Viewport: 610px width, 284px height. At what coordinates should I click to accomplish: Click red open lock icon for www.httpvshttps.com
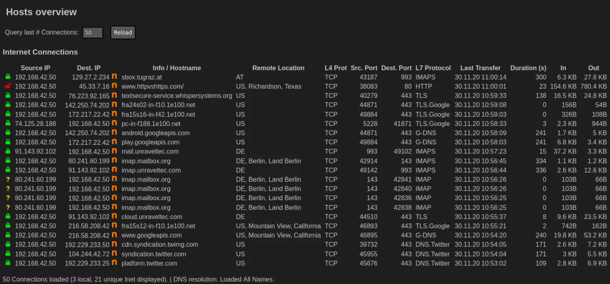pos(8,86)
